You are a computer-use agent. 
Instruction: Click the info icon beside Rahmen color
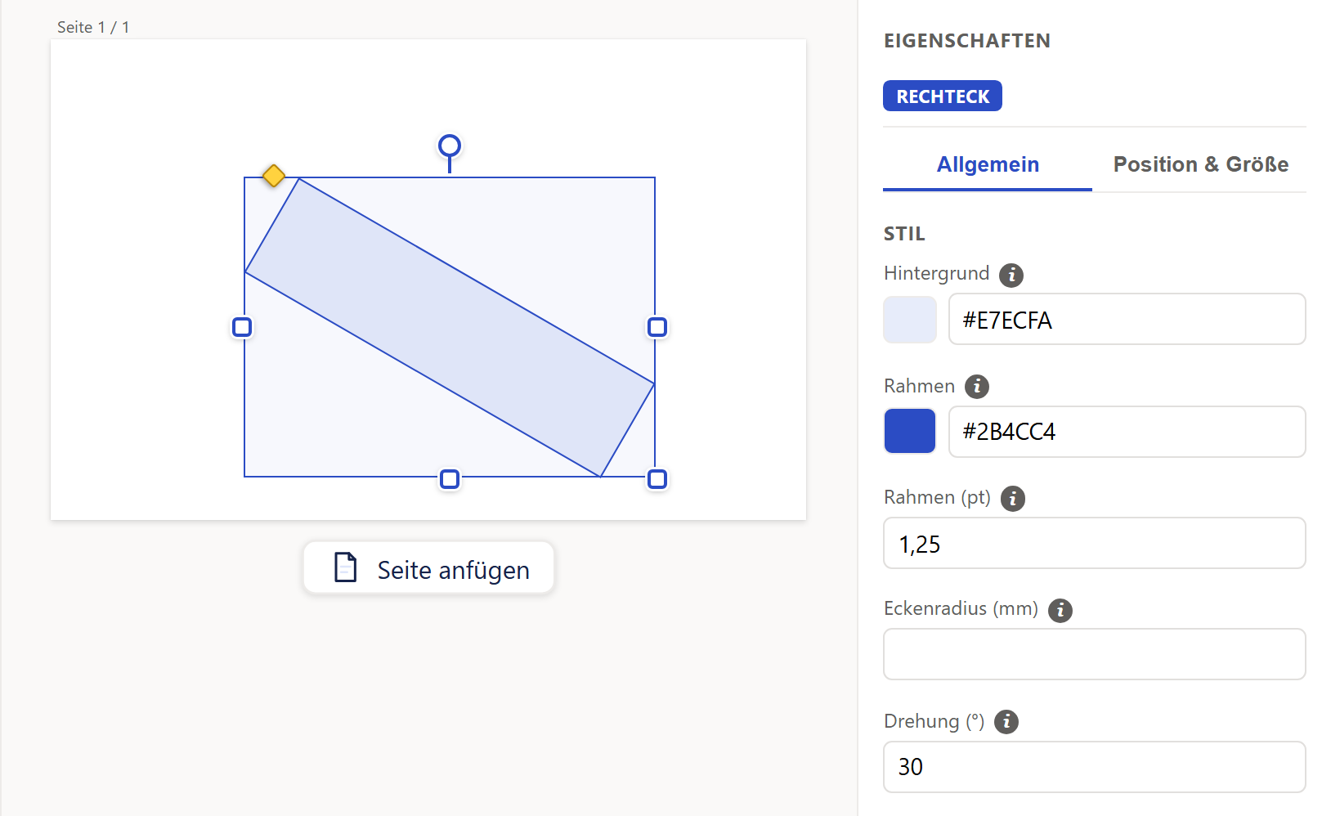coord(977,386)
